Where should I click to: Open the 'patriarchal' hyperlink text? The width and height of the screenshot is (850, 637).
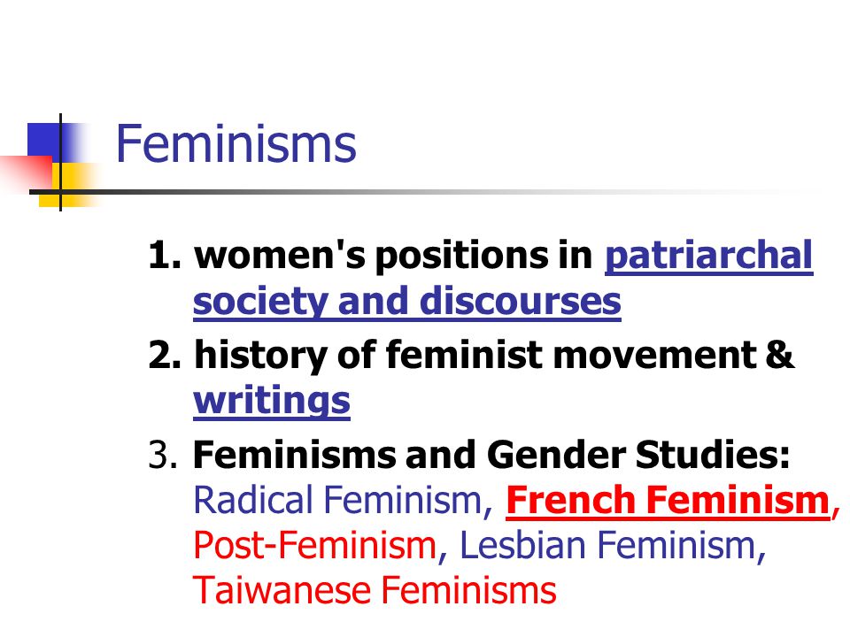[708, 257]
